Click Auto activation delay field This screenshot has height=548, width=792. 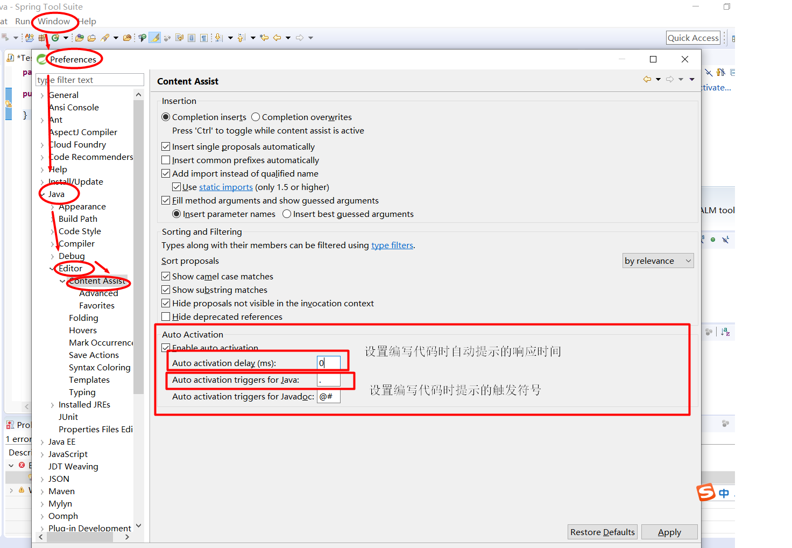click(329, 363)
